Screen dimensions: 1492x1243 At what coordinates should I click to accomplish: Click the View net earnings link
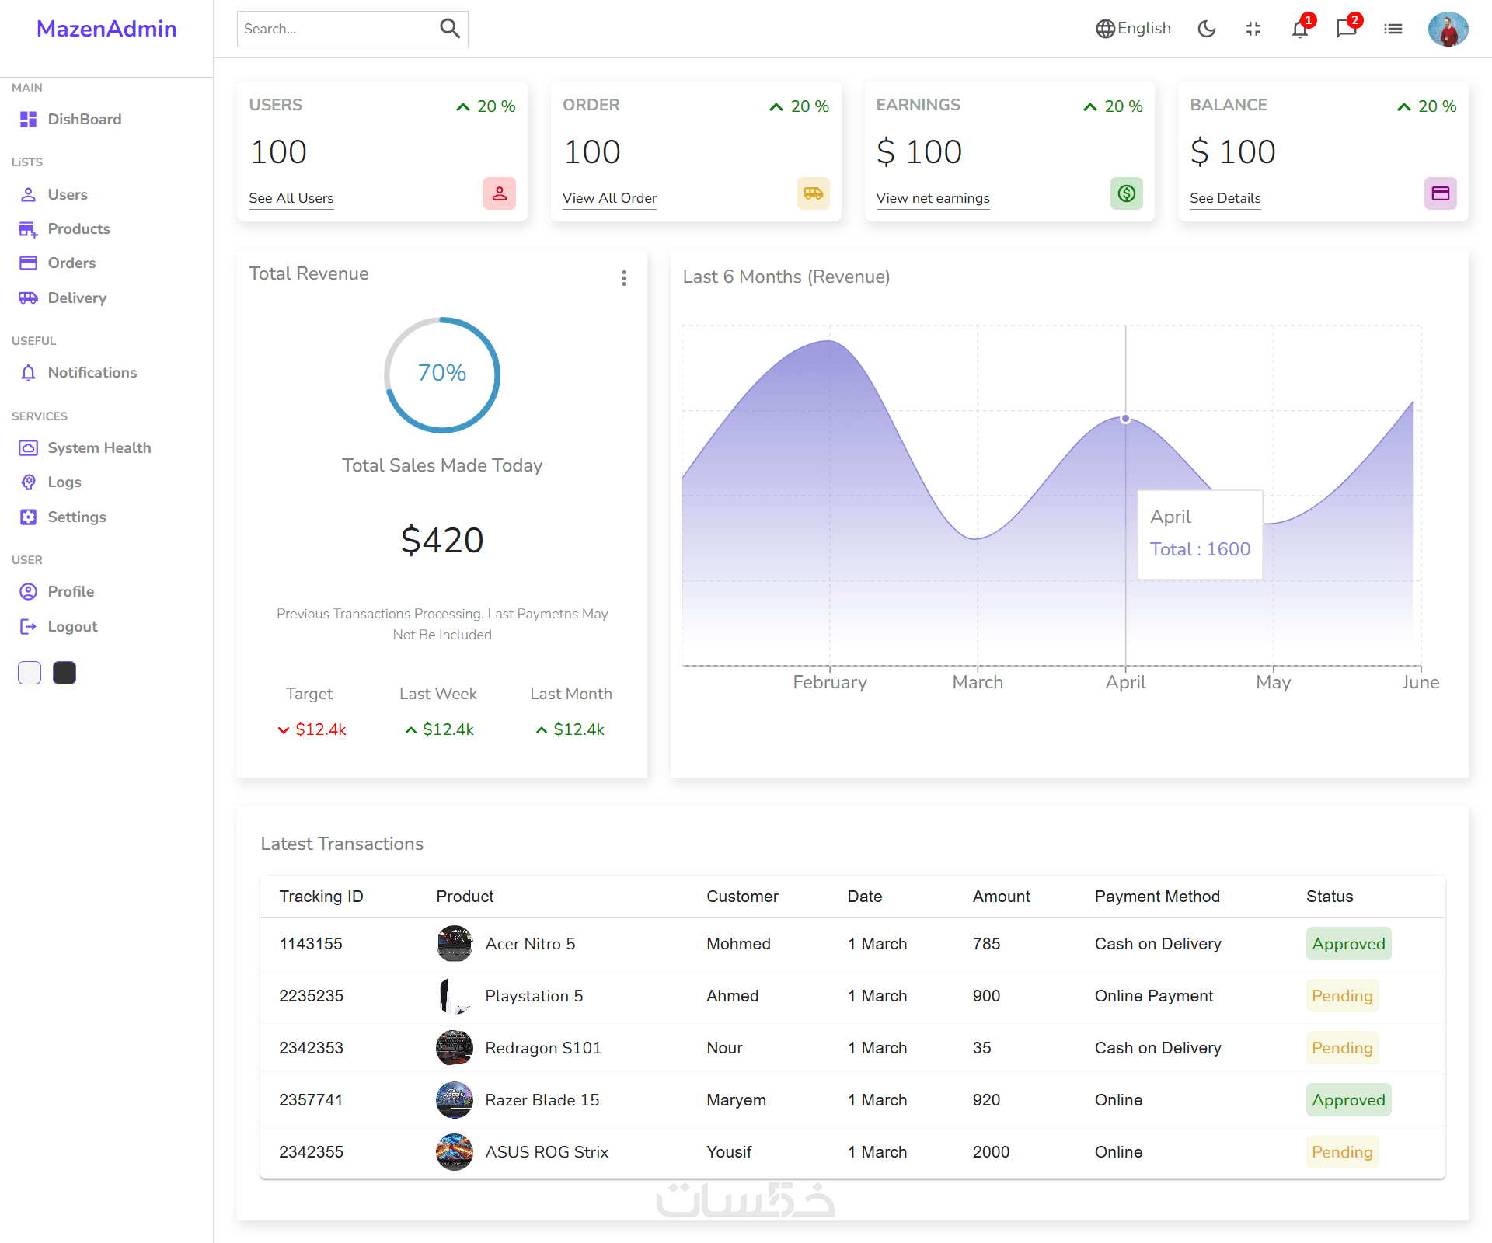pyautogui.click(x=932, y=198)
